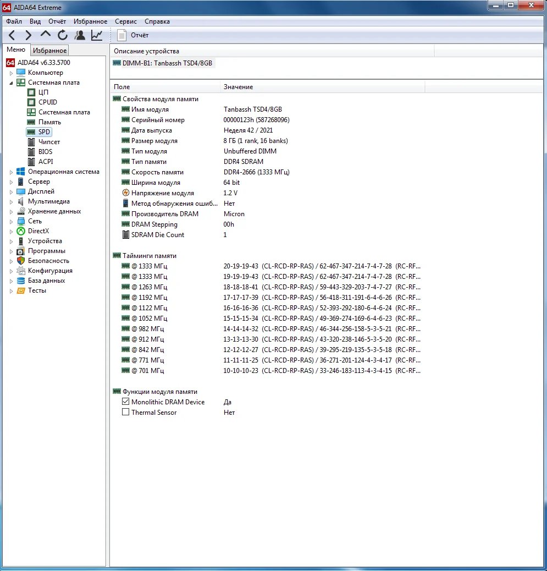Viewport: 547px width, 571px height.
Task: Click the Сервер icon in the tree
Action: [x=21, y=182]
